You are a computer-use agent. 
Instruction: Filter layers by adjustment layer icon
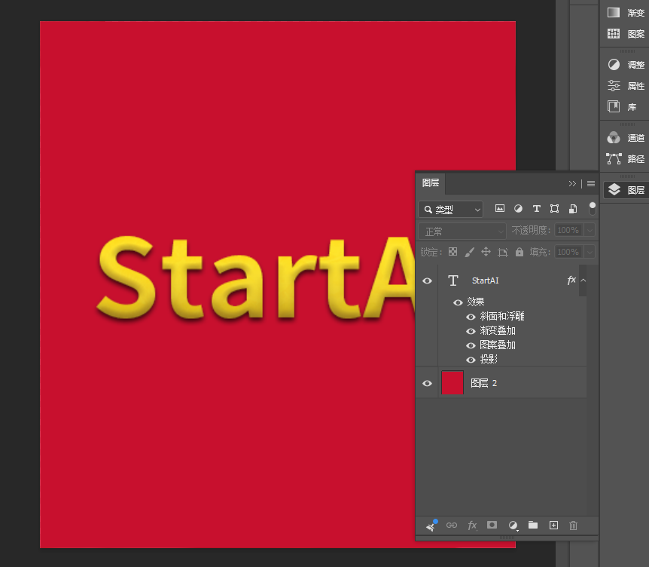518,209
